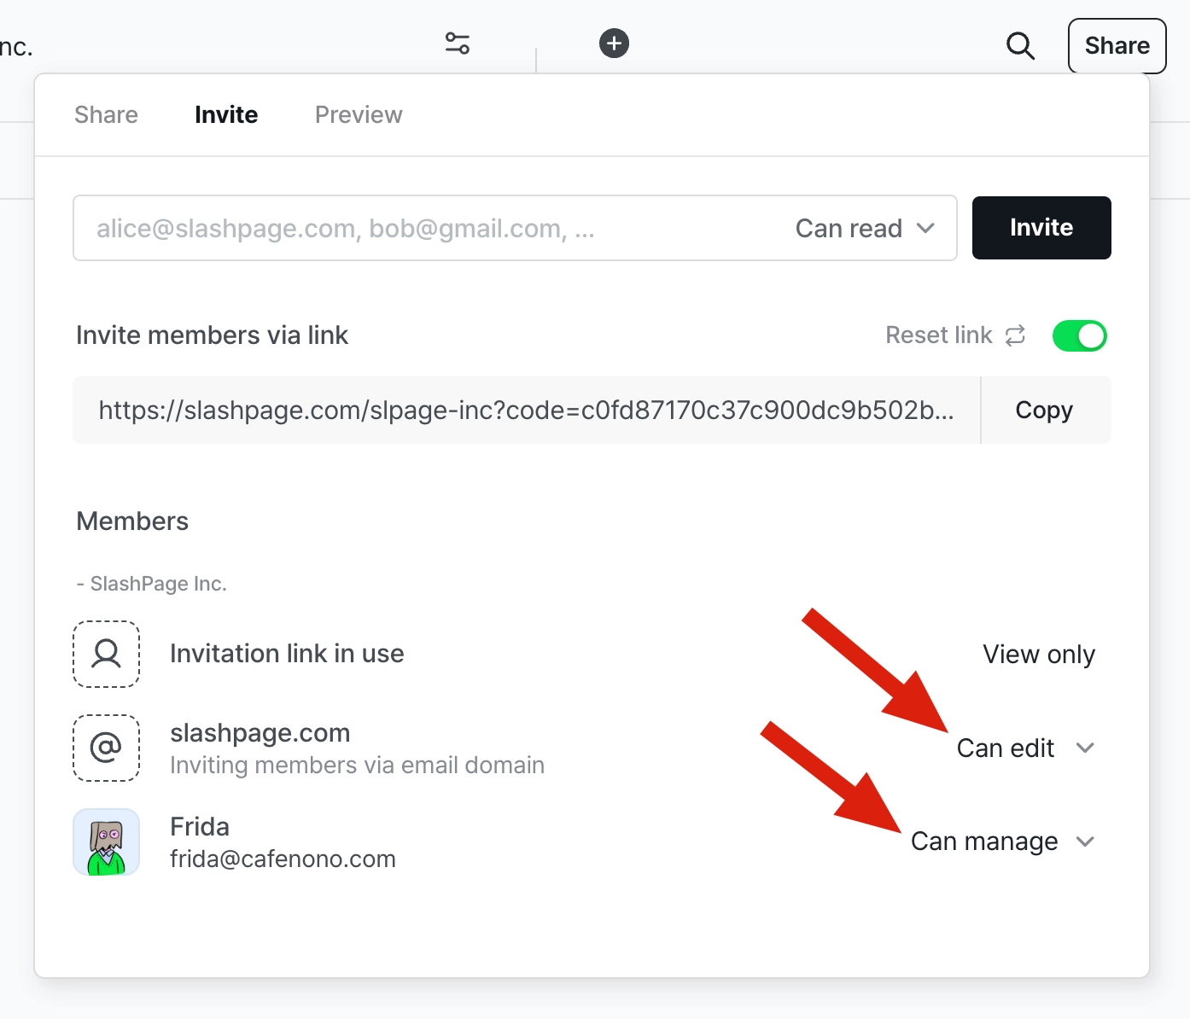Open the settings sliders icon in top bar

click(x=458, y=44)
